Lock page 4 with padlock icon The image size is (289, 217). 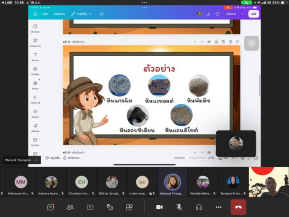(x=216, y=42)
